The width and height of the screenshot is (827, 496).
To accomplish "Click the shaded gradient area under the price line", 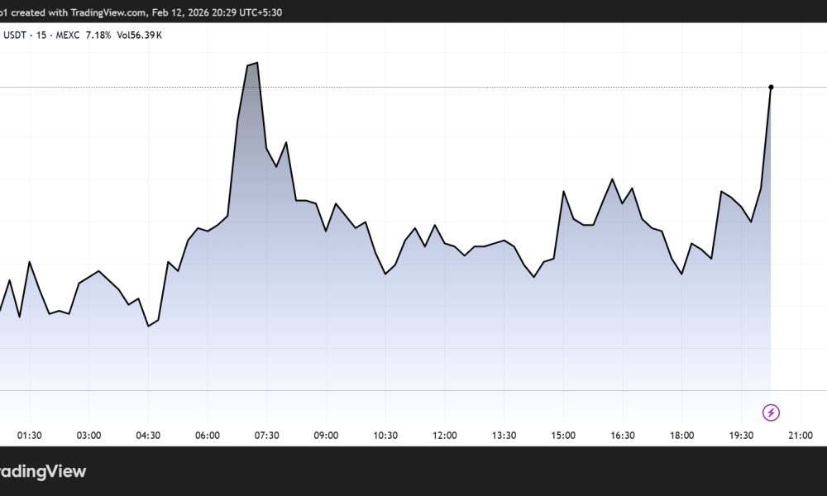I will pos(413,347).
